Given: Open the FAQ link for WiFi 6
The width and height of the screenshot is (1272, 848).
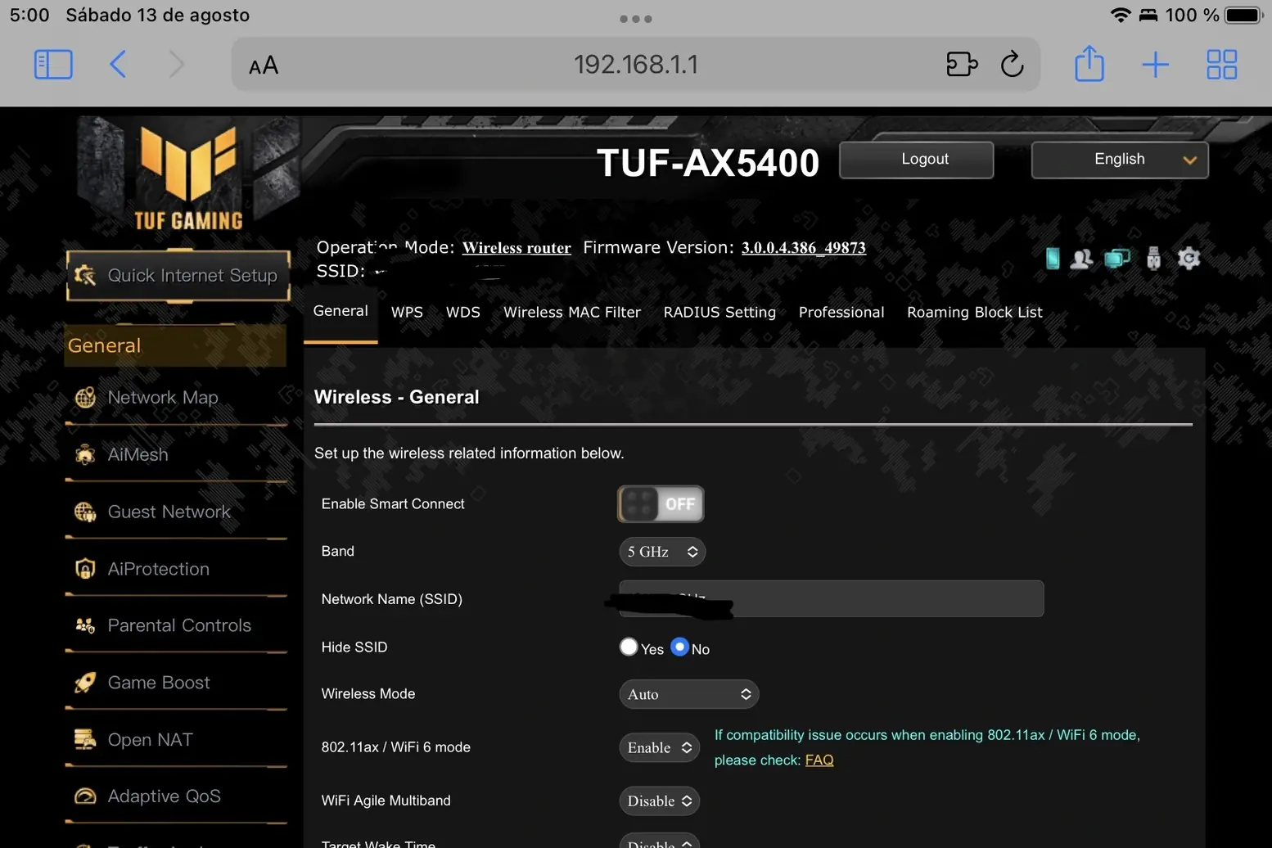Looking at the screenshot, I should pyautogui.click(x=819, y=760).
